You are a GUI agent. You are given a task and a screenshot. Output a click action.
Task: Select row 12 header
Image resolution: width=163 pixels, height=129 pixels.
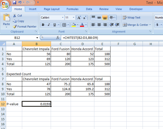click(3, 104)
